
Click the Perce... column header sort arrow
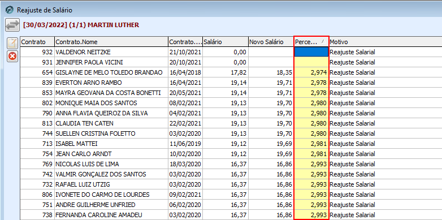click(323, 42)
